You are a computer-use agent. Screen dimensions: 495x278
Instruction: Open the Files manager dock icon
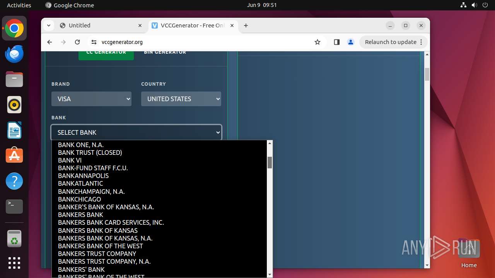pos(14,80)
